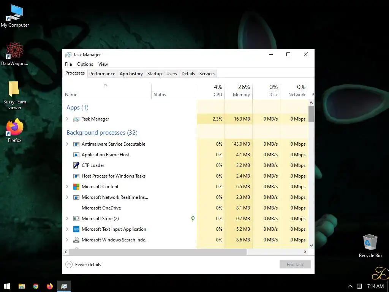Click the Microsoft Network Realtime Inspection icon
Viewport: 389px width, 292px height.
coord(76,197)
